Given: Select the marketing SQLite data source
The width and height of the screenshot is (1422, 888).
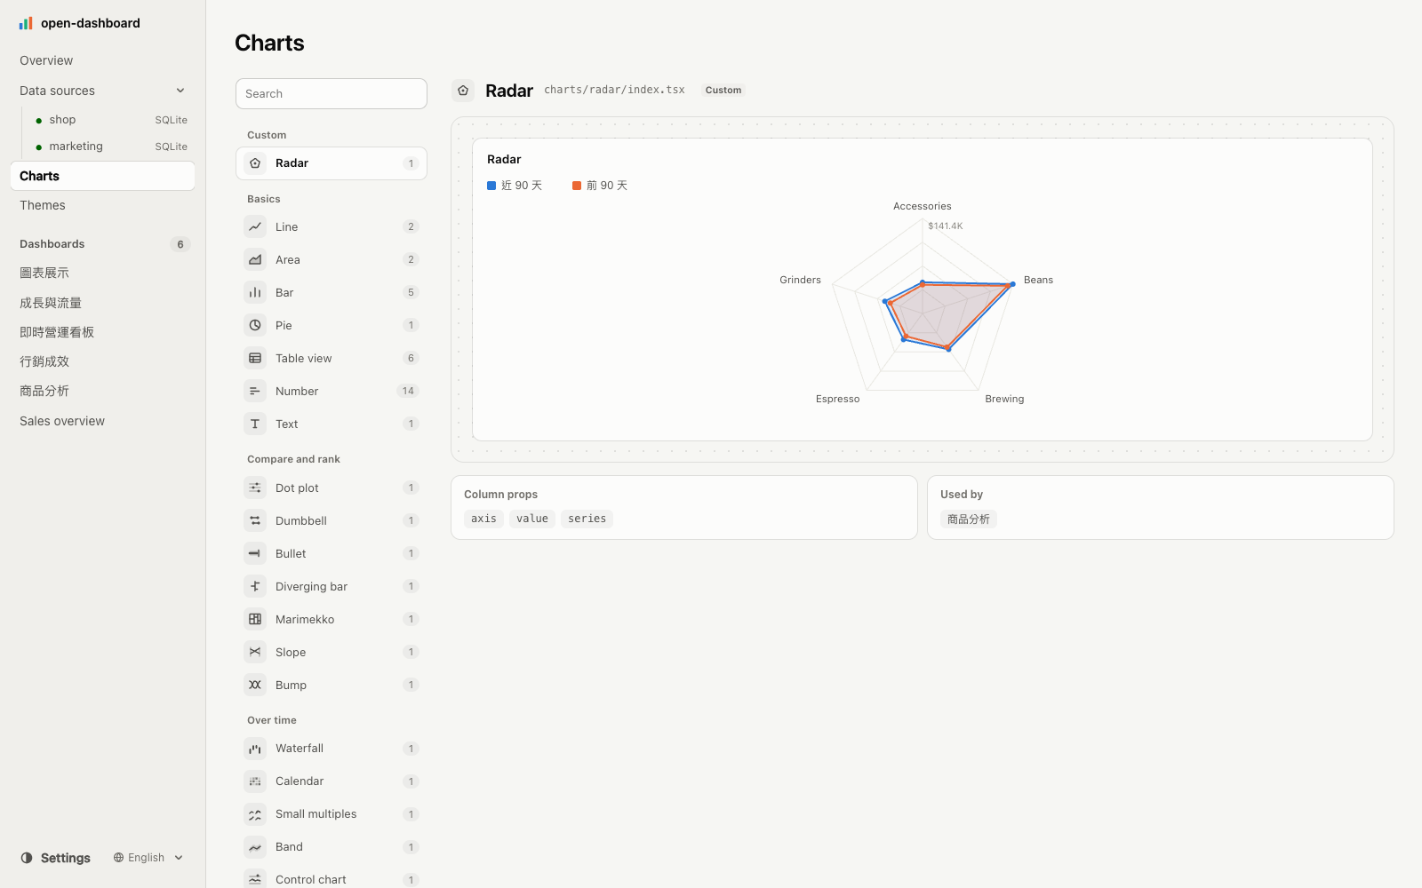Looking at the screenshot, I should 111,147.
